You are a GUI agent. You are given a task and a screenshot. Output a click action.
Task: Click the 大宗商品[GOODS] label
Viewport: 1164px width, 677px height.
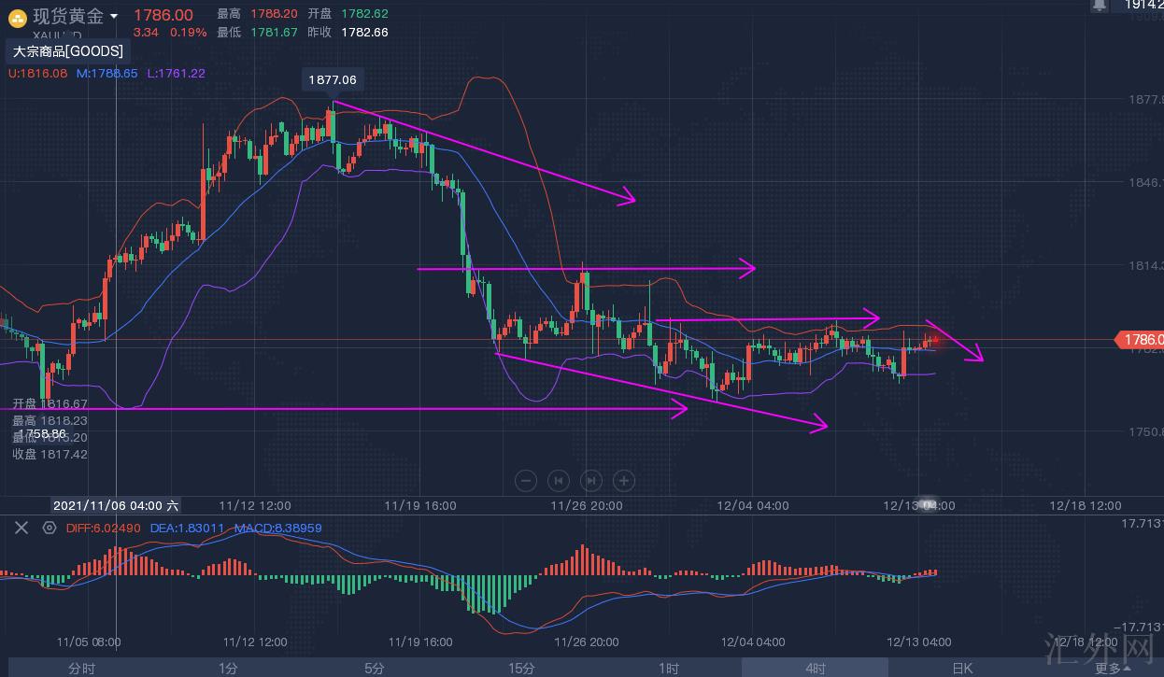(x=67, y=51)
